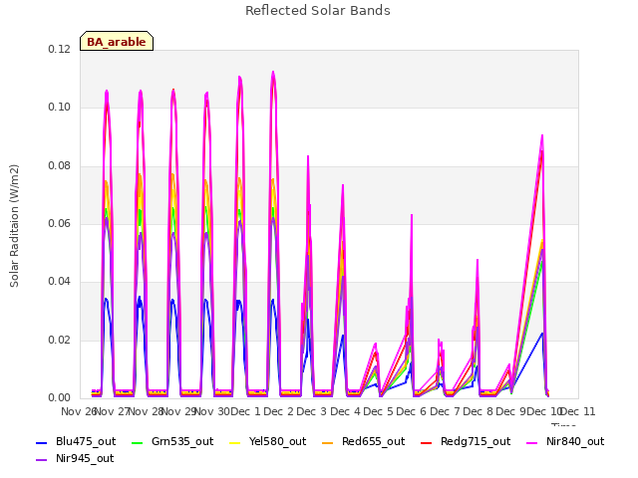Click the 0.04 y-axis tick label
The width and height of the screenshot is (638, 478).
pos(60,281)
